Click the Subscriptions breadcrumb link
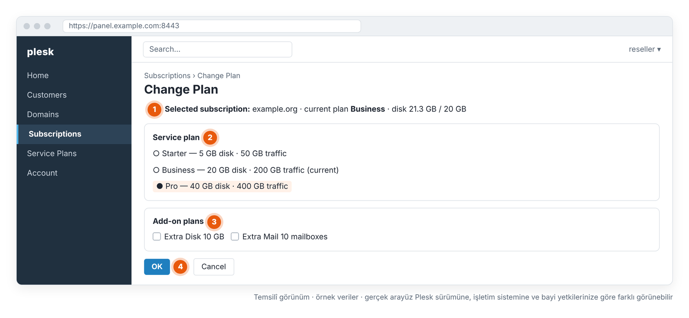The height and width of the screenshot is (318, 689). click(x=167, y=76)
